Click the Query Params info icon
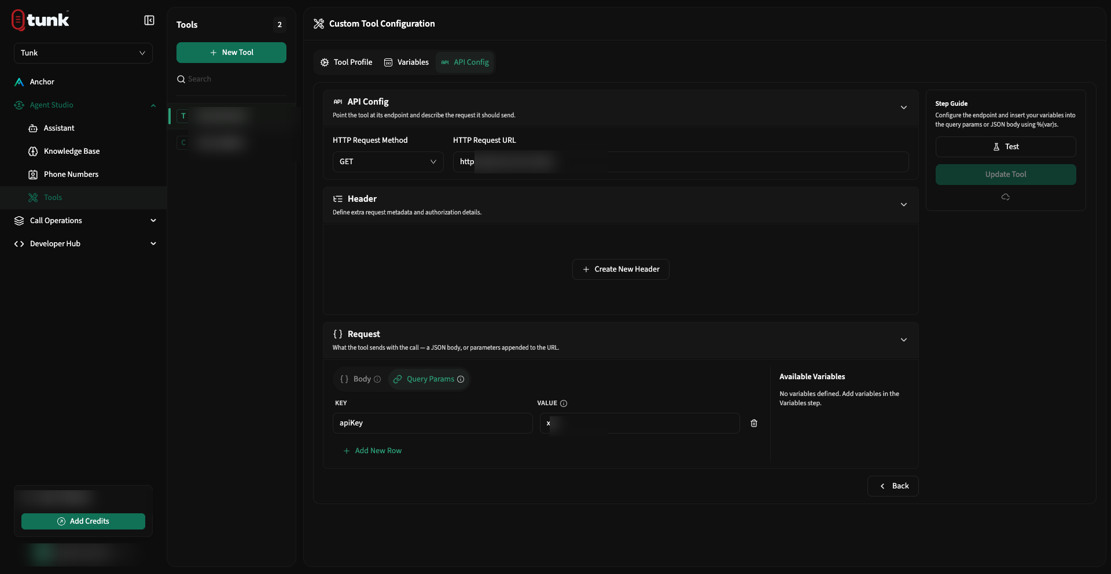 (x=461, y=379)
